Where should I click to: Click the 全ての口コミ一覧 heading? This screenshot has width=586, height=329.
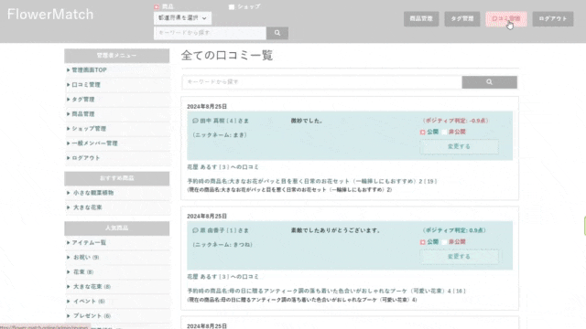pos(227,56)
